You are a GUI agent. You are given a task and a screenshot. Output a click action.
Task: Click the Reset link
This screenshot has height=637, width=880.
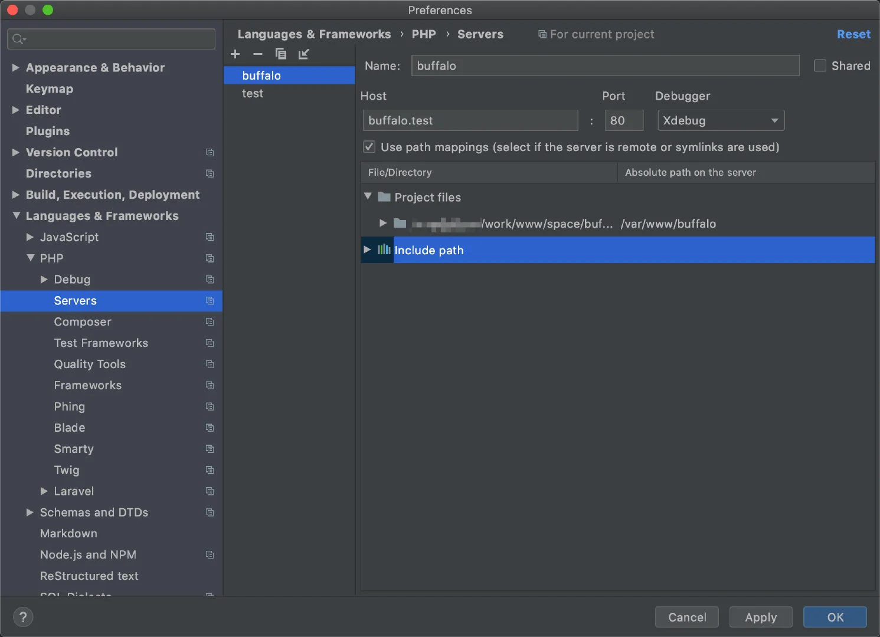[x=853, y=34]
